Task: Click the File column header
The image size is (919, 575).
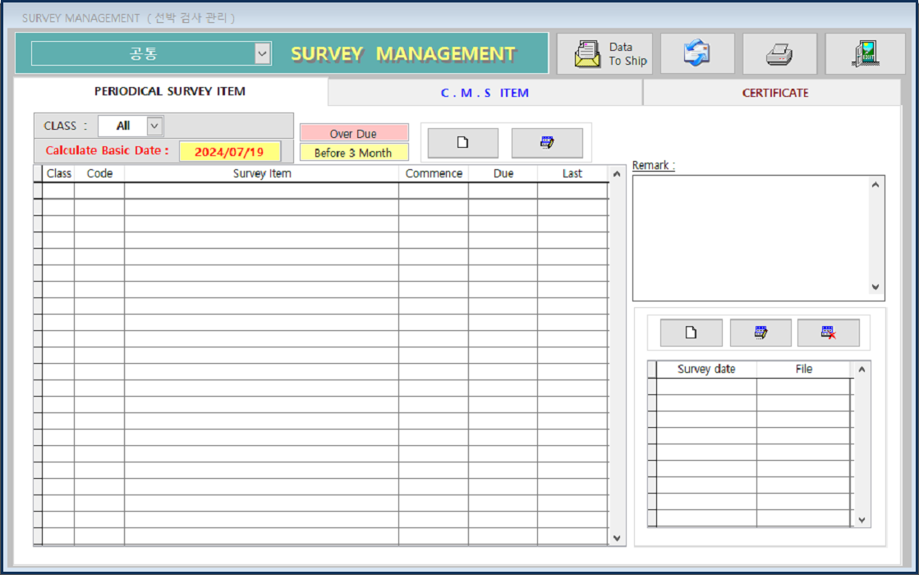Action: [x=803, y=369]
